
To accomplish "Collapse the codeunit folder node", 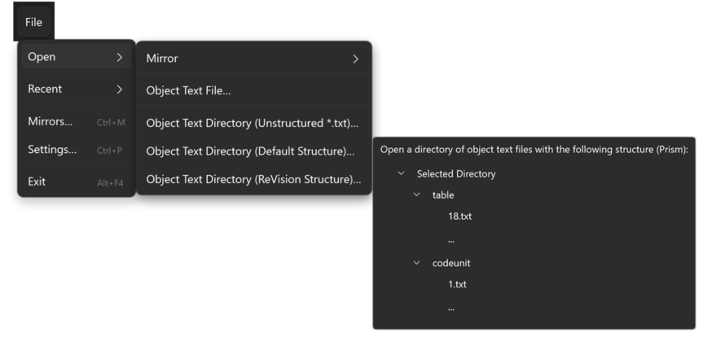I will click(417, 263).
